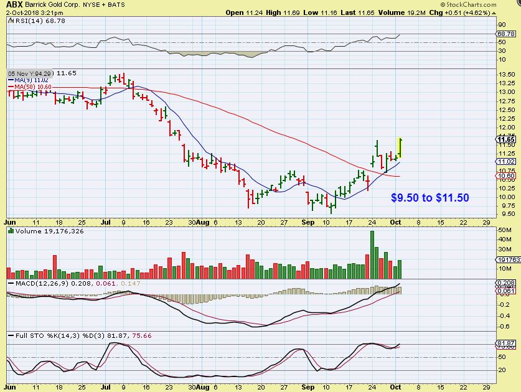Click the small RSI(14) legend icon
This screenshot has height=392, width=521.
tap(10, 21)
